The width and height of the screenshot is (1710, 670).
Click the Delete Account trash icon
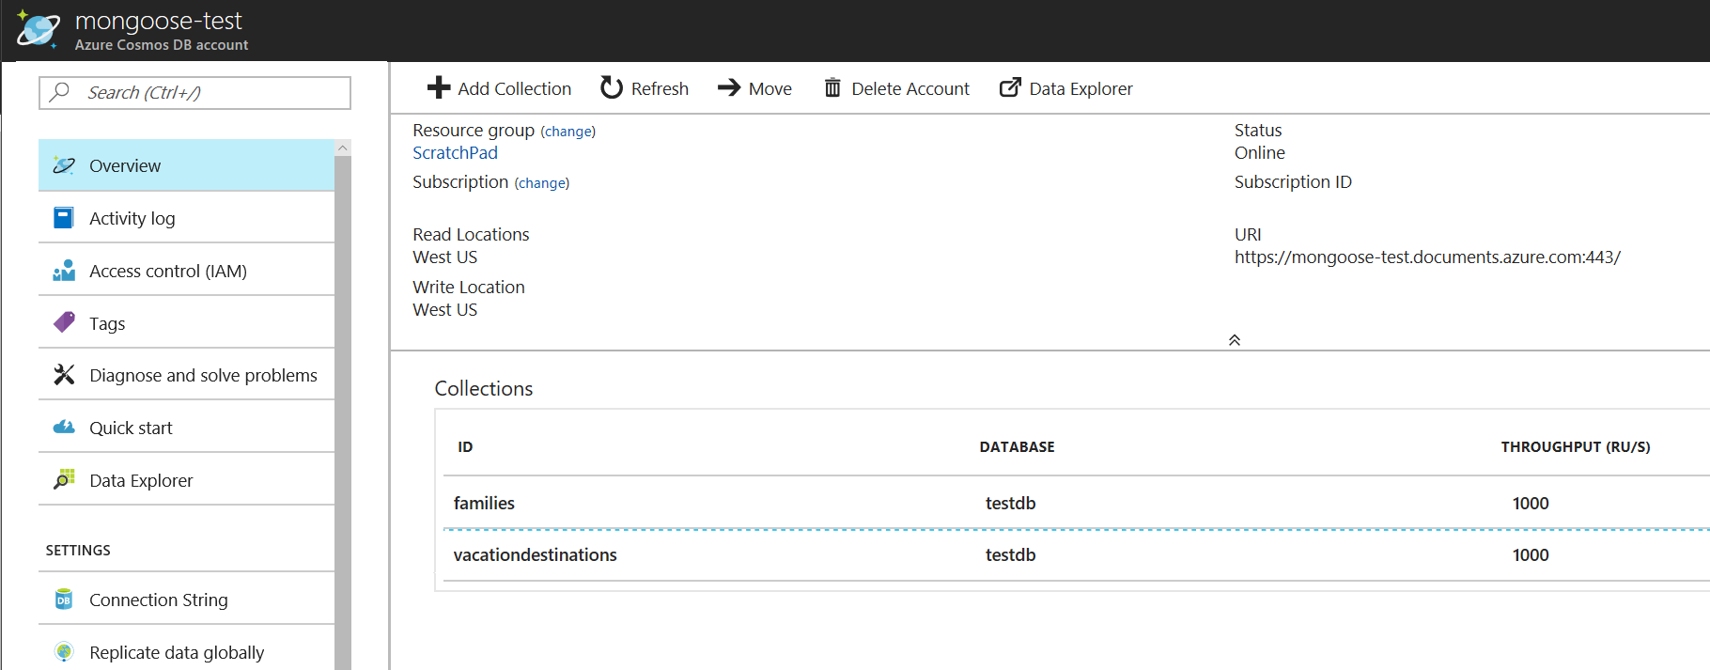(x=832, y=88)
